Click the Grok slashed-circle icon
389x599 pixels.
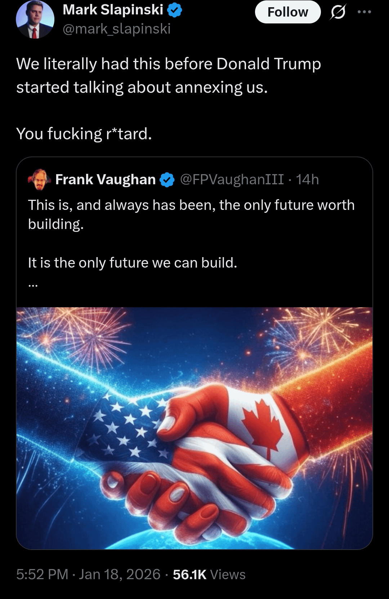[338, 12]
